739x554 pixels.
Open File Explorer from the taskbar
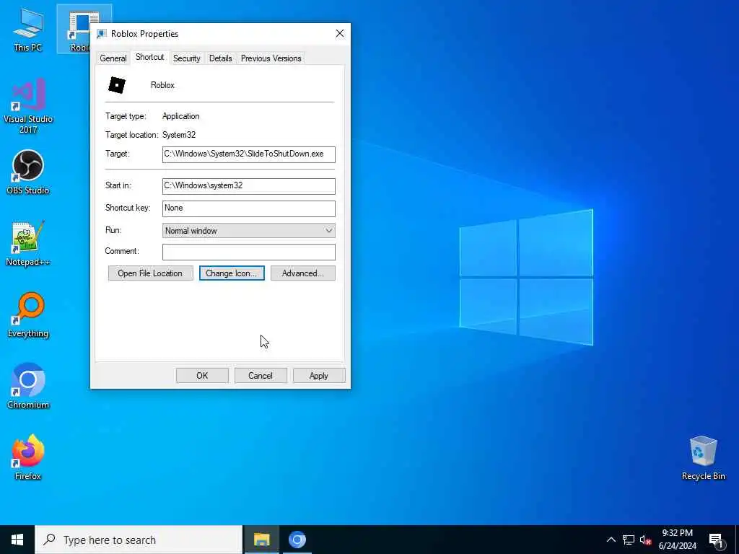(261, 540)
